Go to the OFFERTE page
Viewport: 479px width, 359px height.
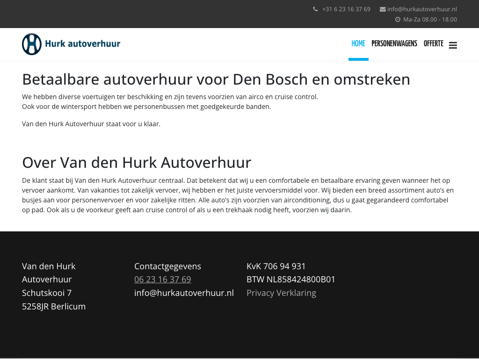(433, 44)
